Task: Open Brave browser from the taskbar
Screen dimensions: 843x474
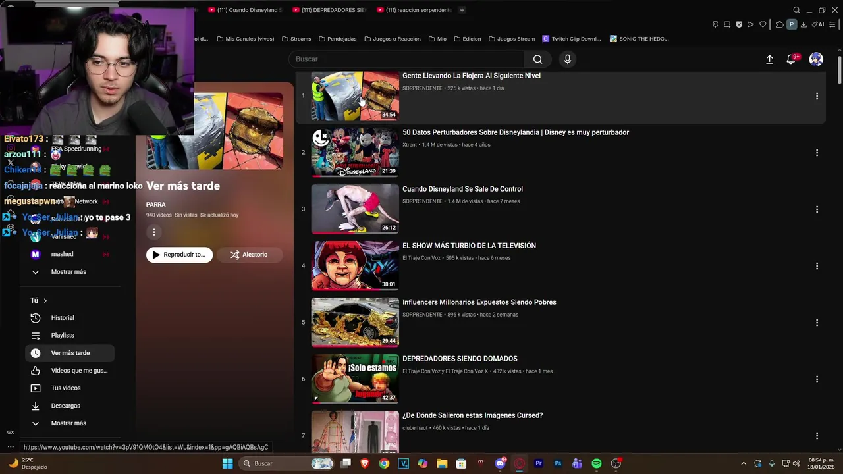Action: (365, 463)
